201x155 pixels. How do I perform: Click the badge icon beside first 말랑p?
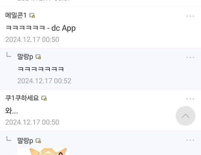pos(38,57)
